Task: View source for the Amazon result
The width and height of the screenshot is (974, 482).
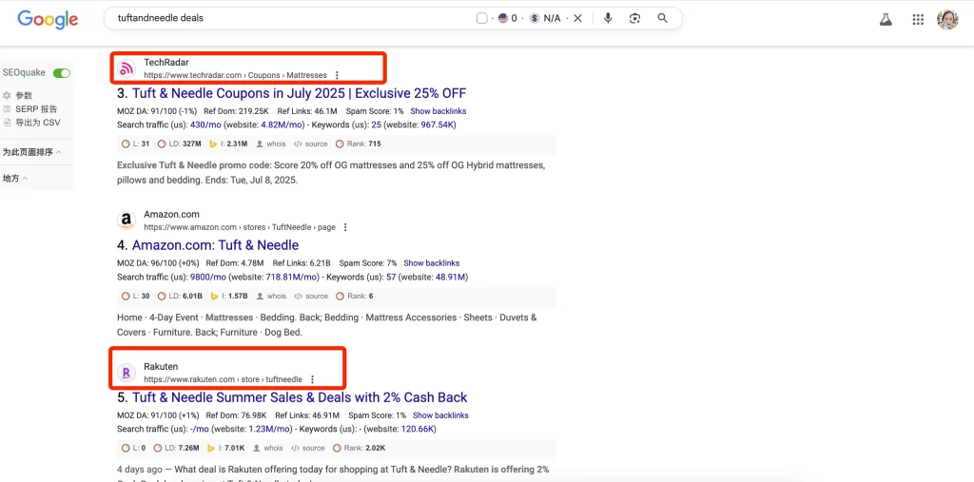Action: pos(311,297)
